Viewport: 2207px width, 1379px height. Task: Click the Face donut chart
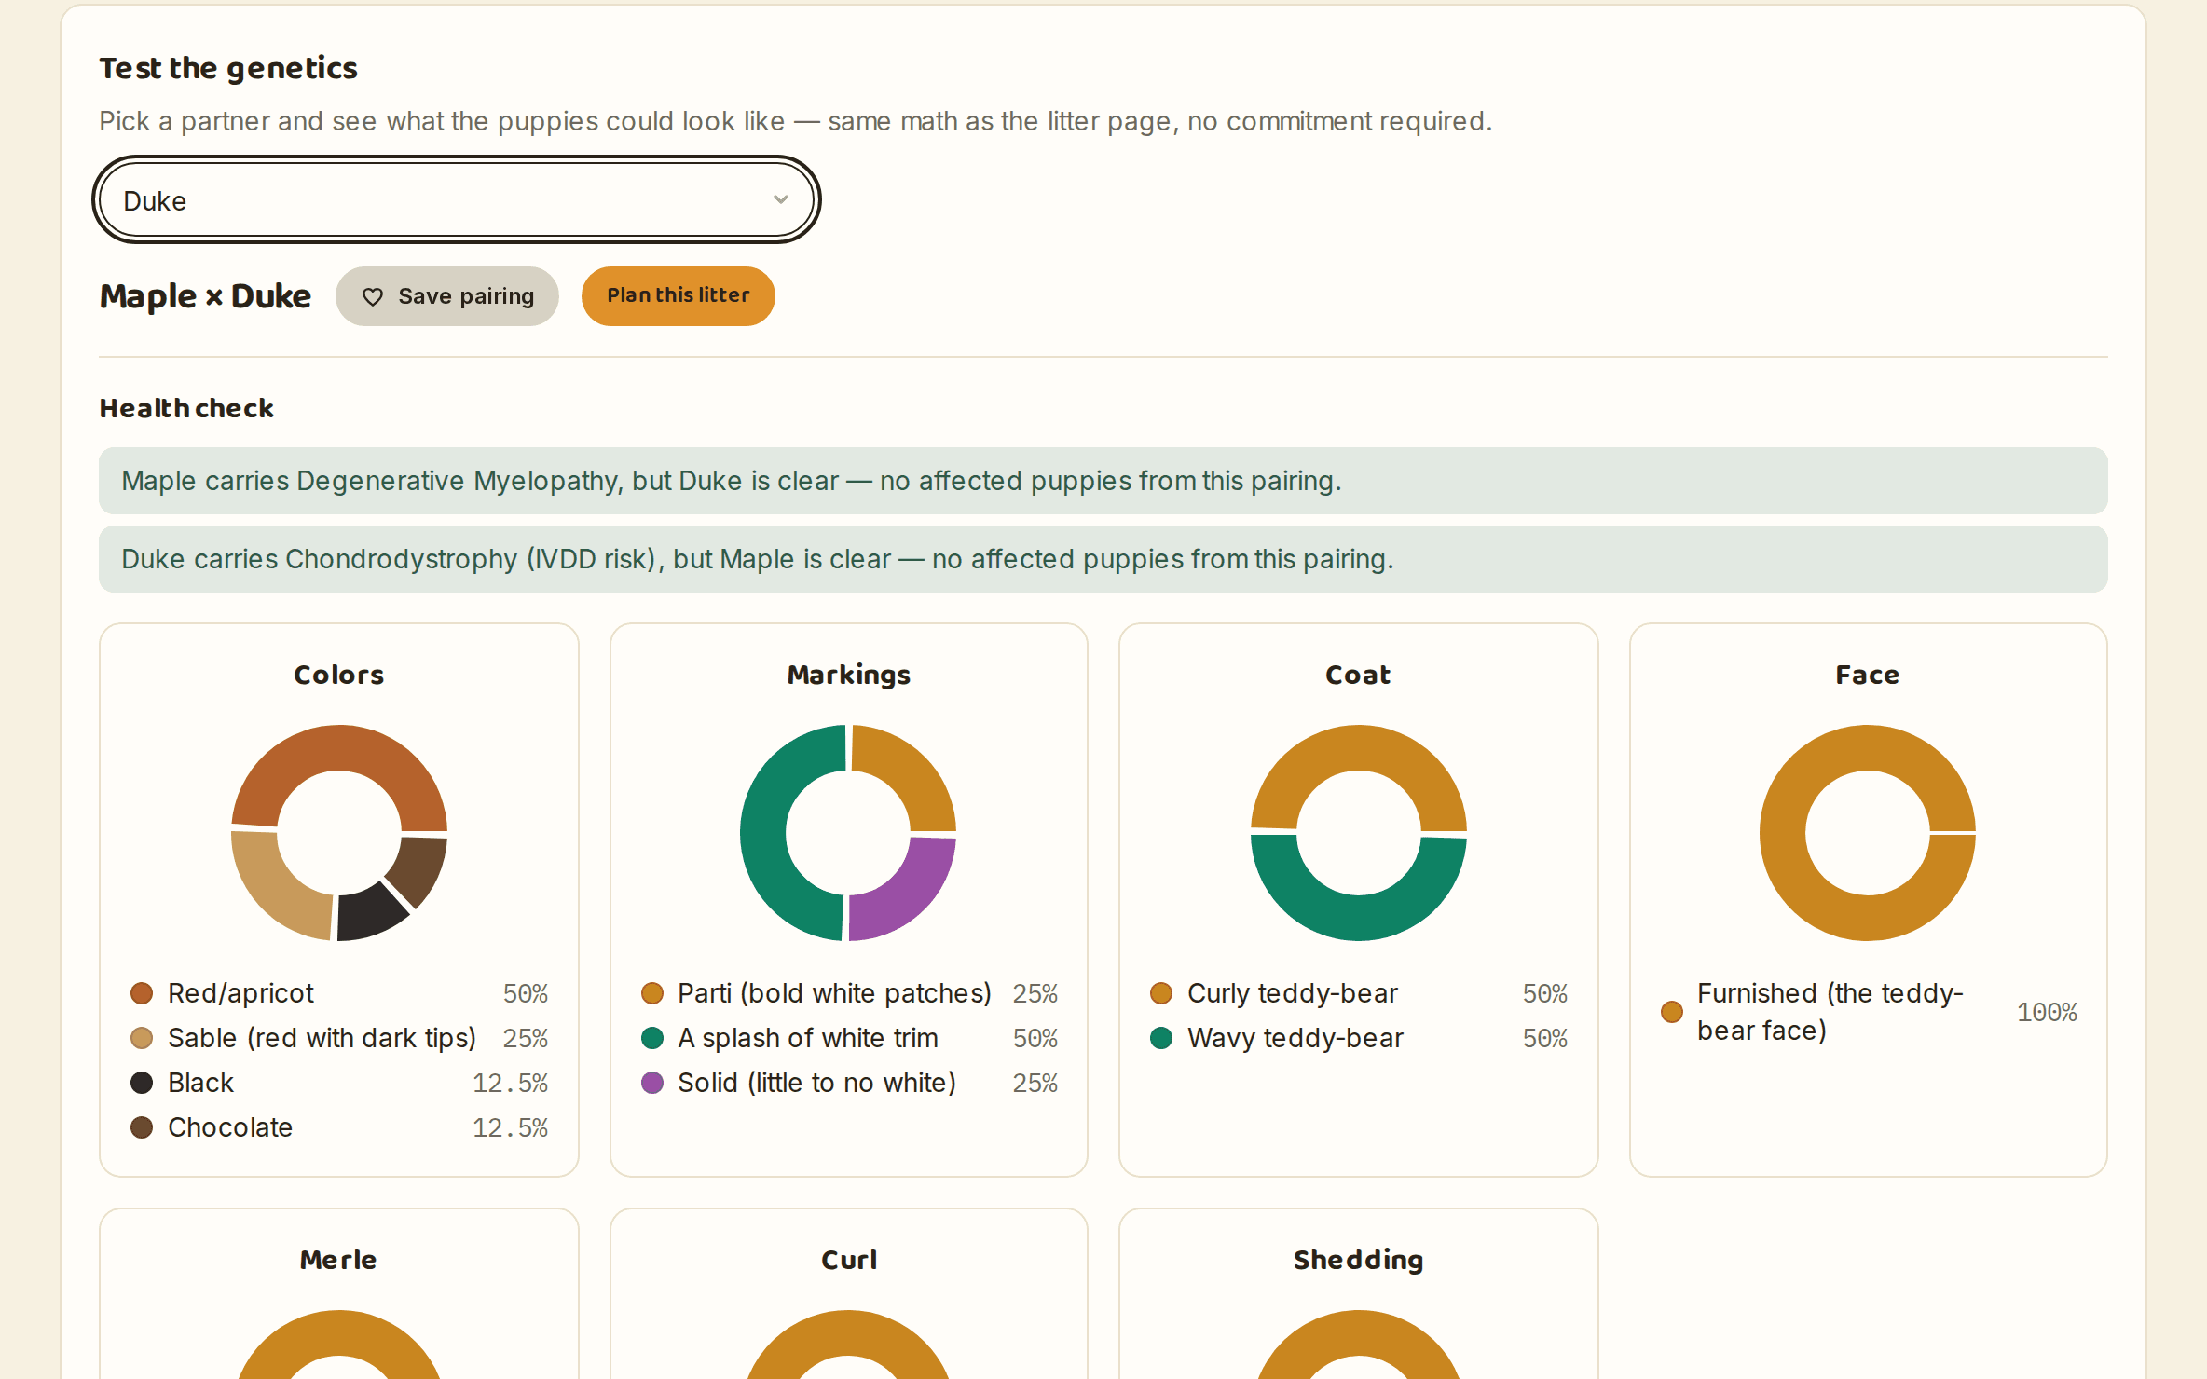[x=1868, y=833]
